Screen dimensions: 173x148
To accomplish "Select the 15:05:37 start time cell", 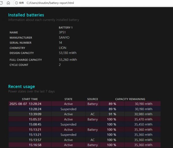I will click(35, 119).
